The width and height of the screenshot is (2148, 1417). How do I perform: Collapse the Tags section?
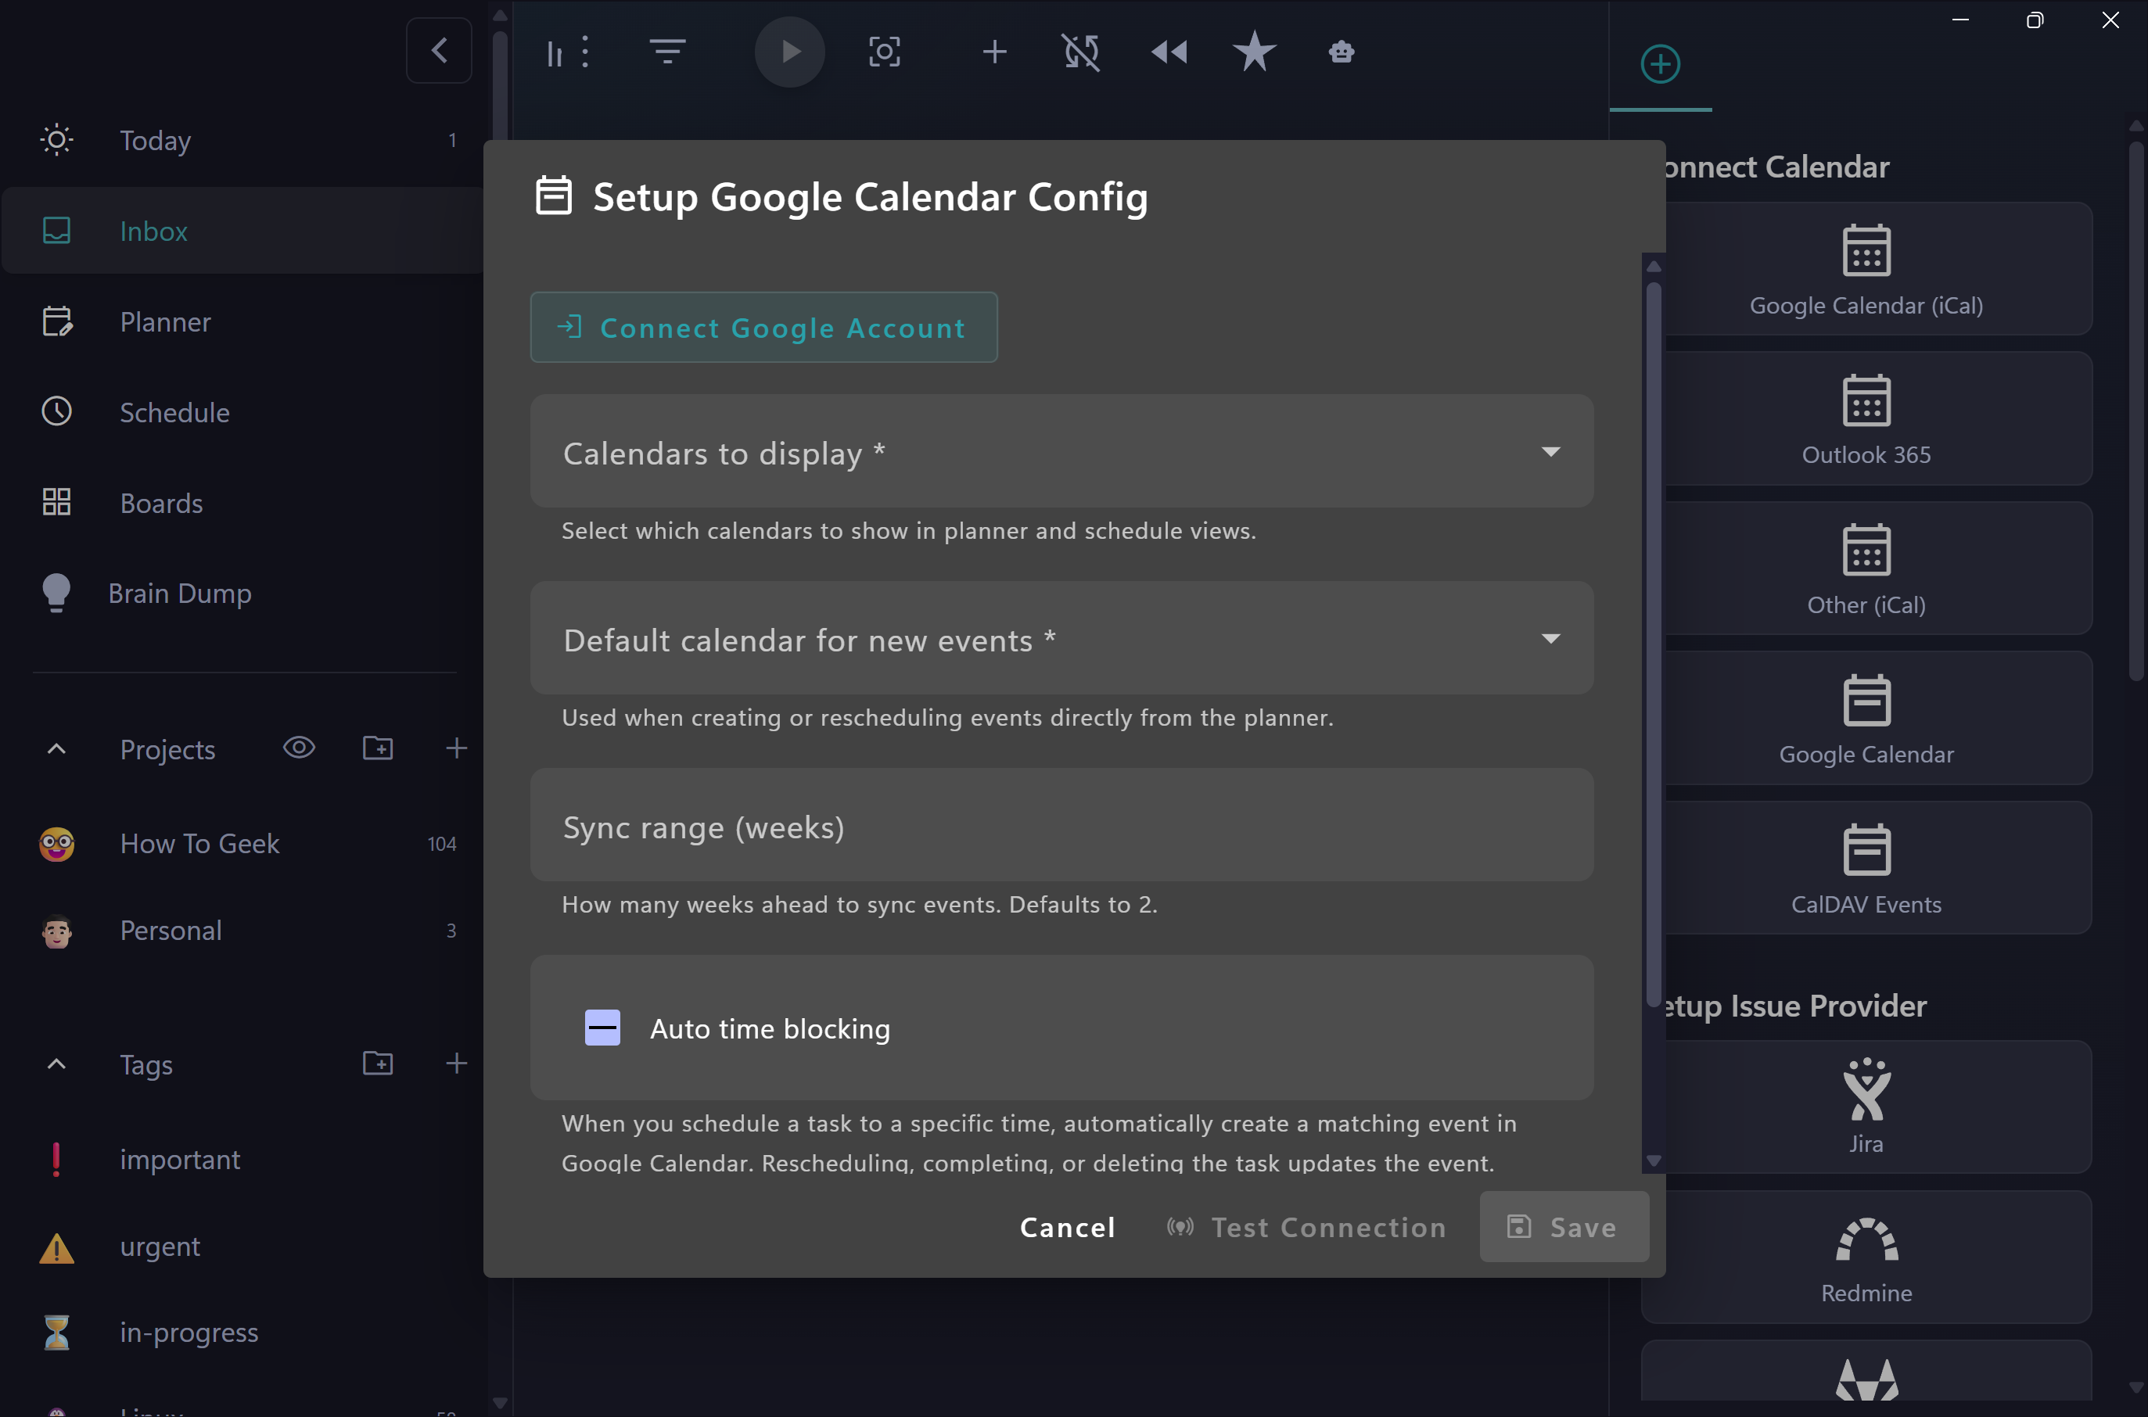point(56,1064)
